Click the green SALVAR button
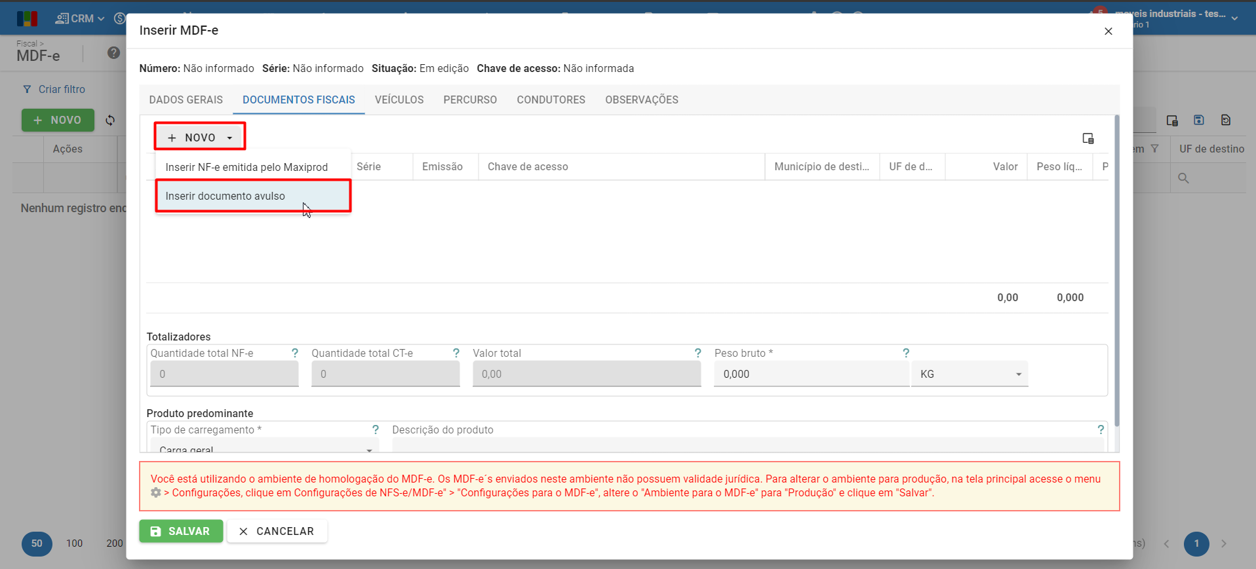 (x=181, y=531)
